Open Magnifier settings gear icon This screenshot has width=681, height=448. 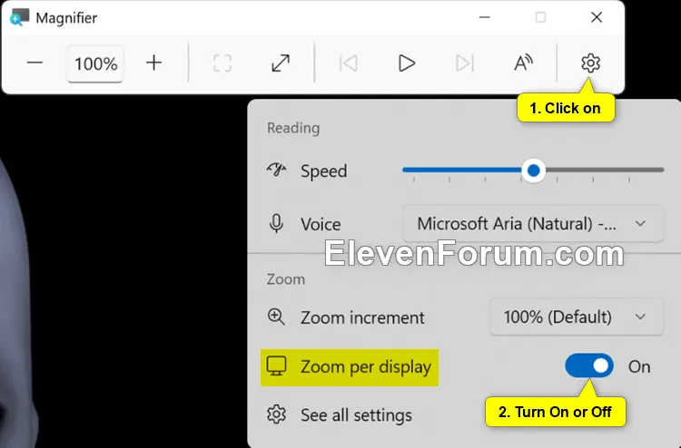591,63
